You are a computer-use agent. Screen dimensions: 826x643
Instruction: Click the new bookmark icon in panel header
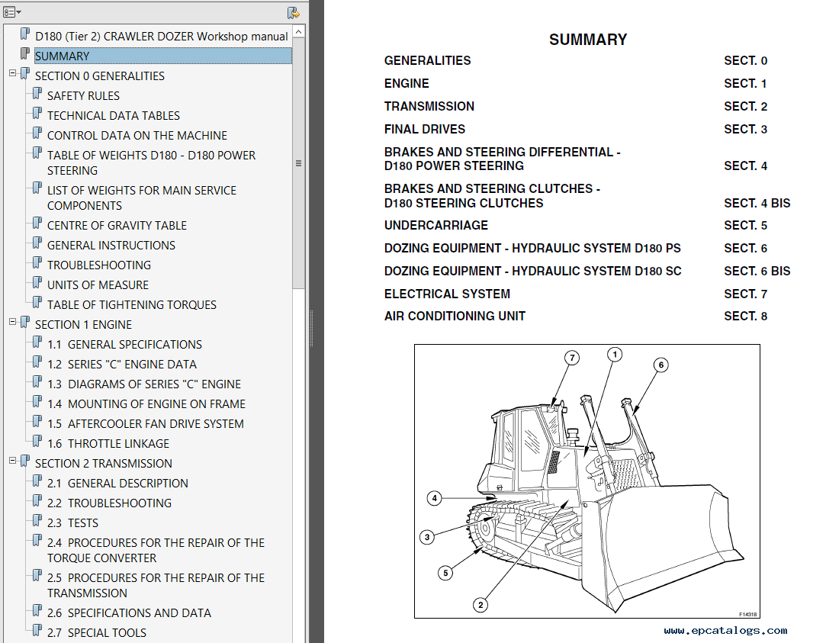pos(294,13)
